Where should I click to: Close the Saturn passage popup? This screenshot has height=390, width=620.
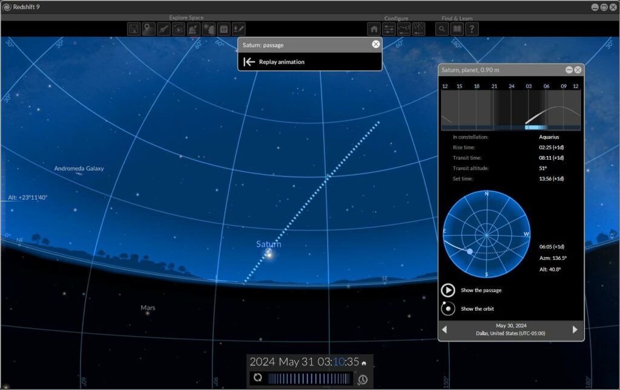click(376, 44)
